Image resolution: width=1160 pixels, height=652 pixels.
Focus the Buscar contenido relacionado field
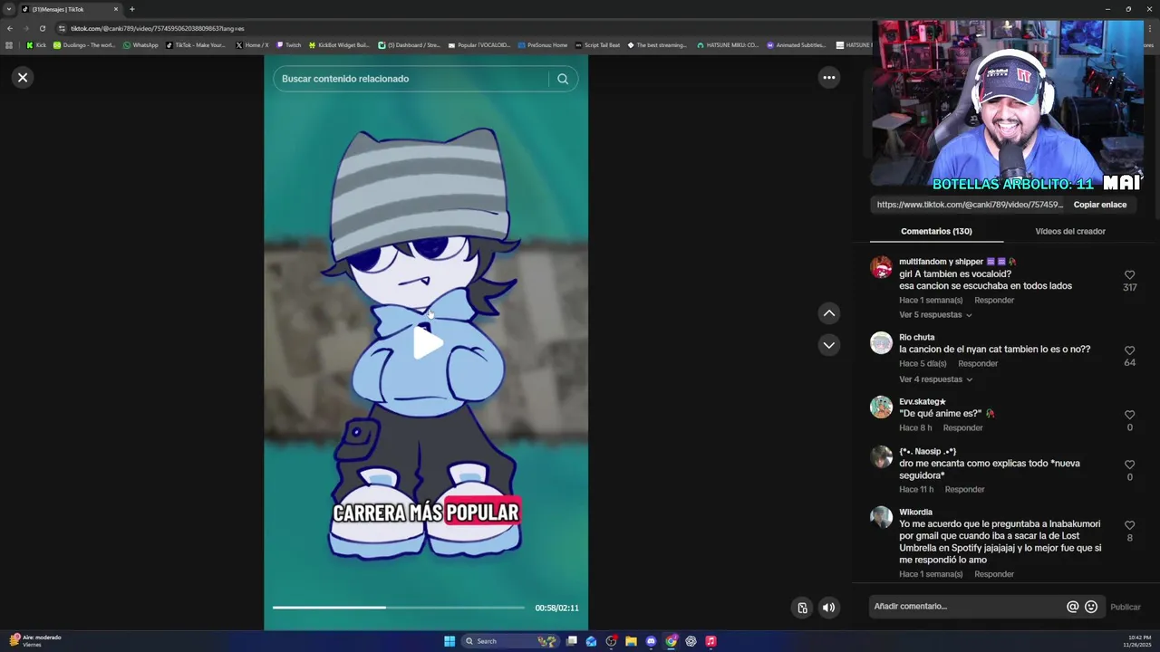point(411,79)
